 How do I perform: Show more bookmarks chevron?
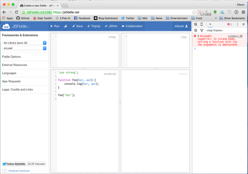[x=216, y=18]
